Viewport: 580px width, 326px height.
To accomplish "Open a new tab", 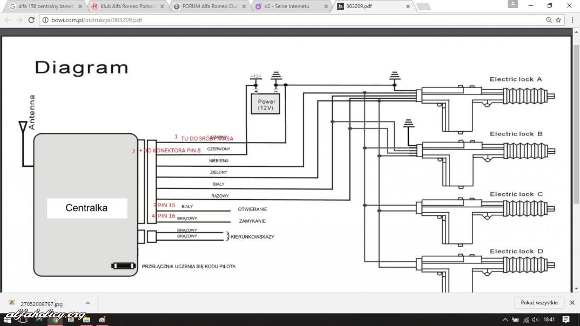I will 423,6.
